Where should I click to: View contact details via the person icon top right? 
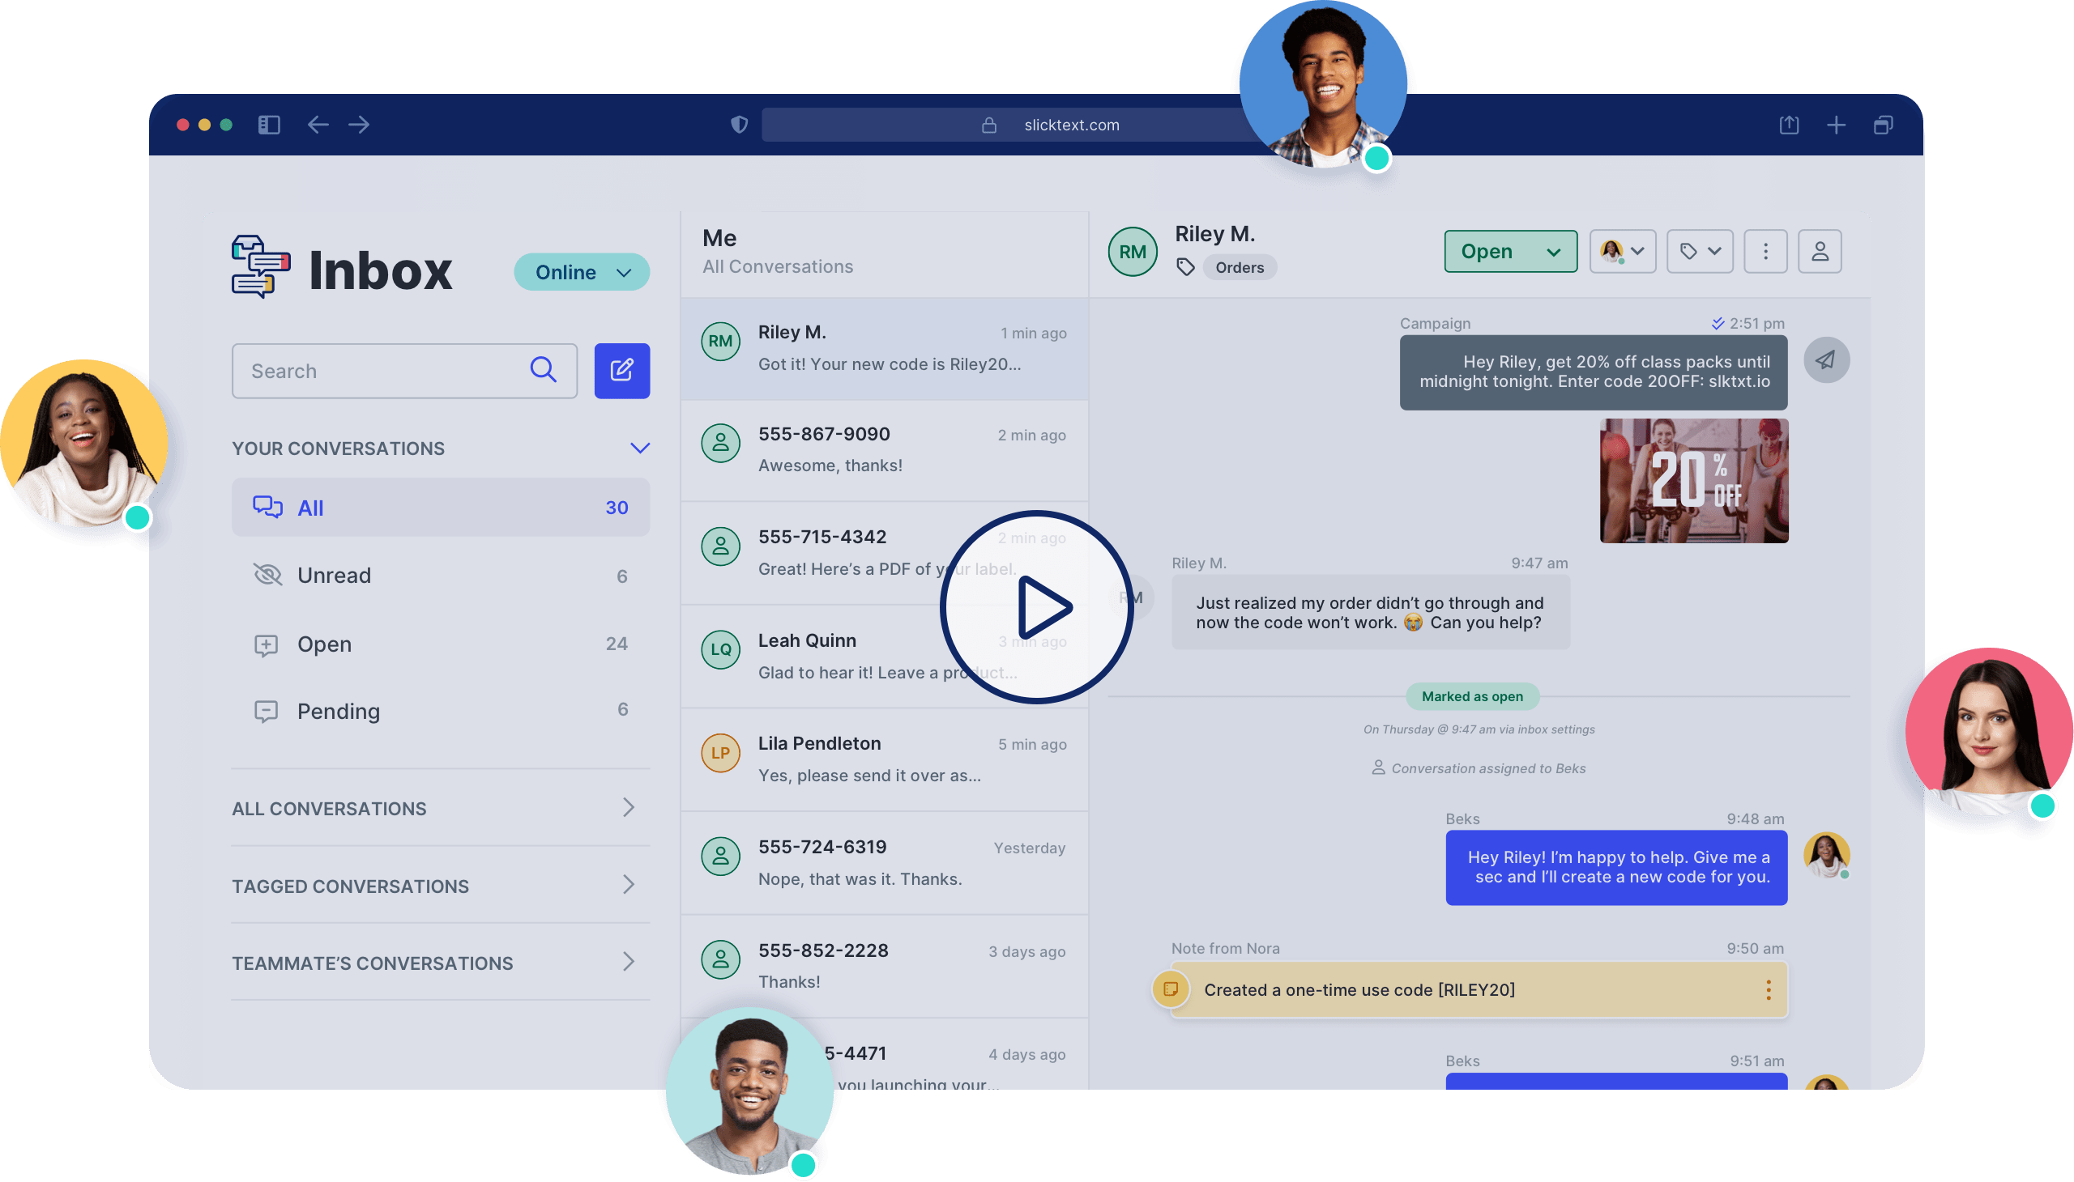[1820, 252]
